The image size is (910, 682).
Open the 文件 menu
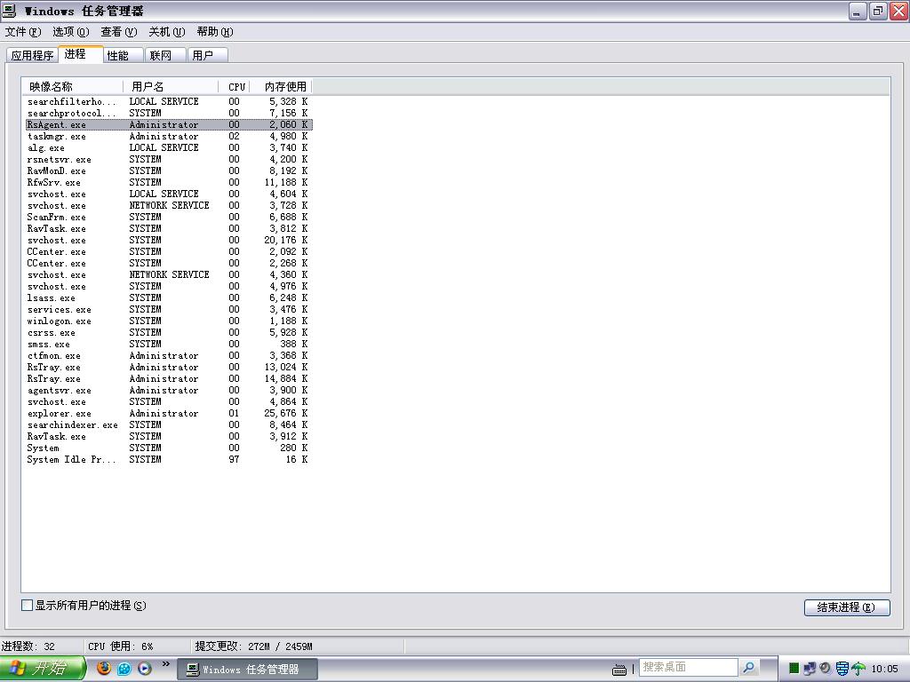pos(22,32)
